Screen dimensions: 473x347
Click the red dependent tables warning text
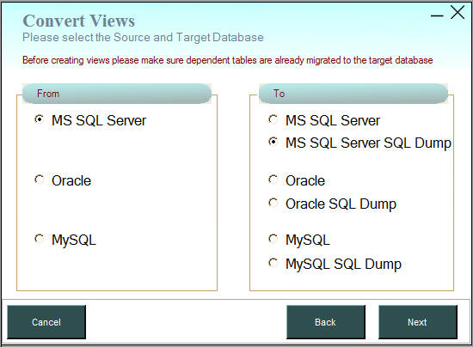click(227, 60)
